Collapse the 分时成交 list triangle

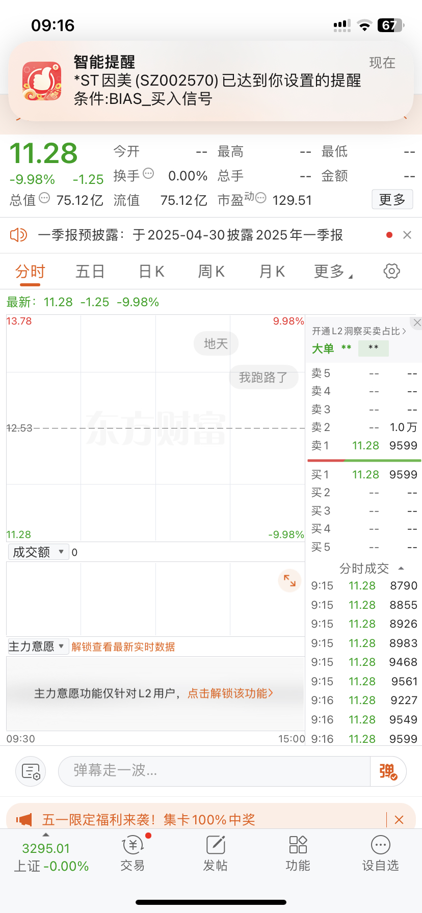(x=401, y=568)
